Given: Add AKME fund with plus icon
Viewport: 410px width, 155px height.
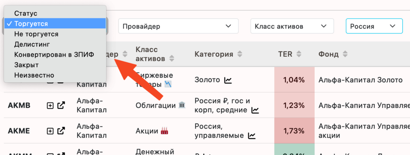Looking at the screenshot, I should (x=50, y=131).
